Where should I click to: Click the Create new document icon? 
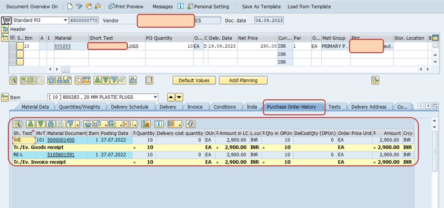click(69, 6)
